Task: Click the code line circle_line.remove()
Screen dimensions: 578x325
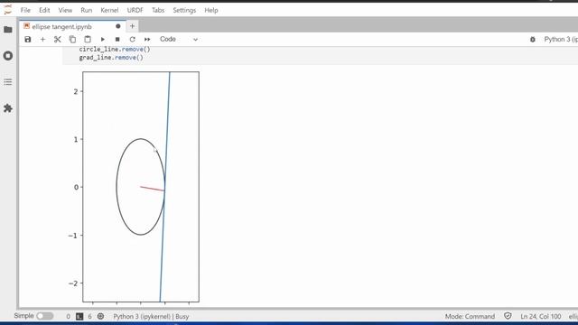Action: (115, 50)
